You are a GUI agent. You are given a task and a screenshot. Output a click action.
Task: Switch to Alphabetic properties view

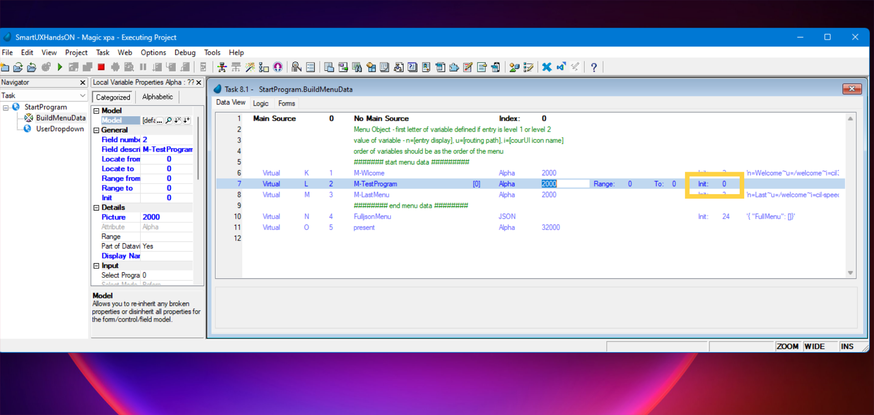tap(158, 97)
